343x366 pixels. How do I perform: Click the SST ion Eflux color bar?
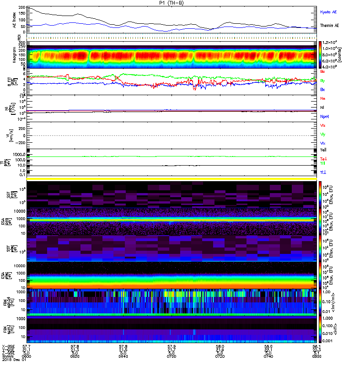(320, 194)
